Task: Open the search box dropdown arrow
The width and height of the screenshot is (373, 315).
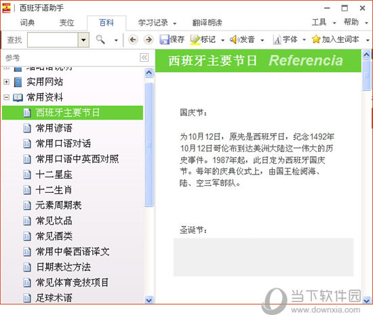Action: pos(83,40)
